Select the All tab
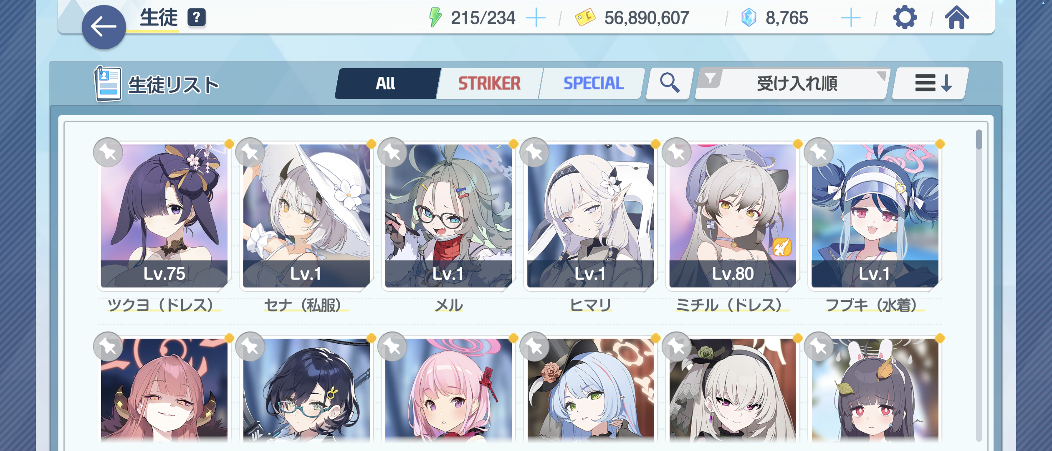 [x=386, y=84]
